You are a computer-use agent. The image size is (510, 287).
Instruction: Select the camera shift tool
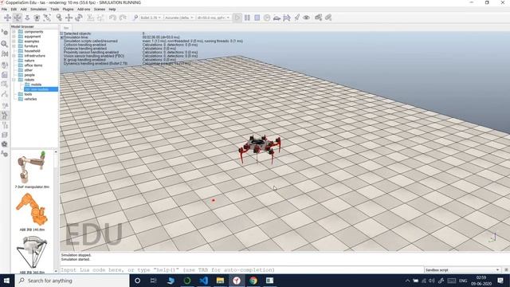coord(27,18)
